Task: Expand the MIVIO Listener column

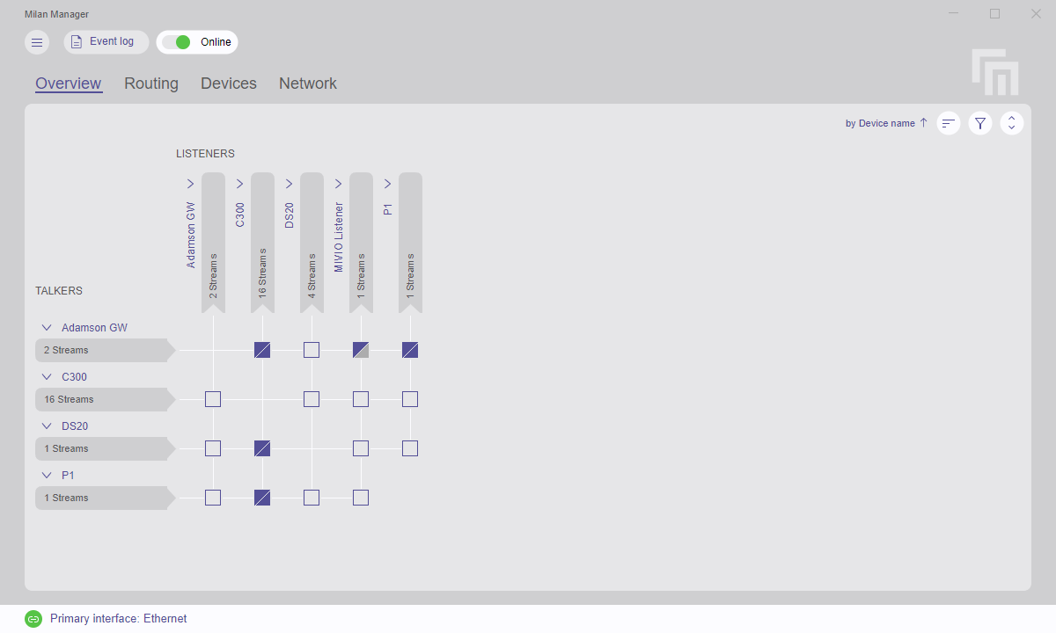Action: 338,184
